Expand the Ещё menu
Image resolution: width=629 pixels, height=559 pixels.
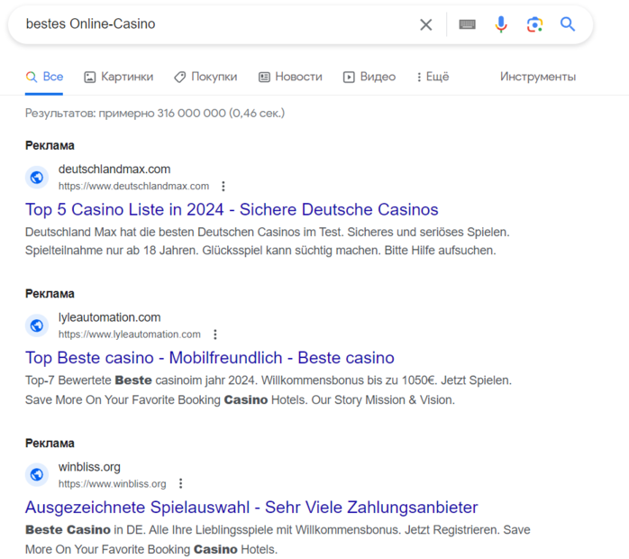click(x=433, y=77)
